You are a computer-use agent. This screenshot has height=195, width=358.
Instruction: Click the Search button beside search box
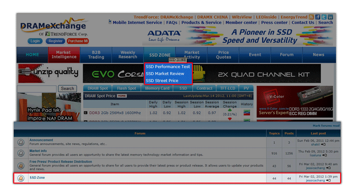click(67, 89)
